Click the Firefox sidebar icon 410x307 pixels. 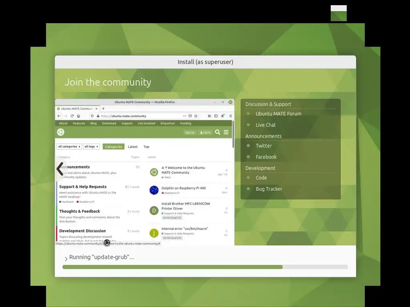pos(216,116)
